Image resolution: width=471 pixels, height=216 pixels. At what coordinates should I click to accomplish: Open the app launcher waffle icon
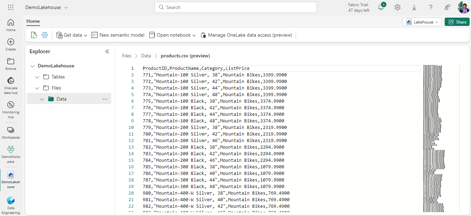[11, 7]
